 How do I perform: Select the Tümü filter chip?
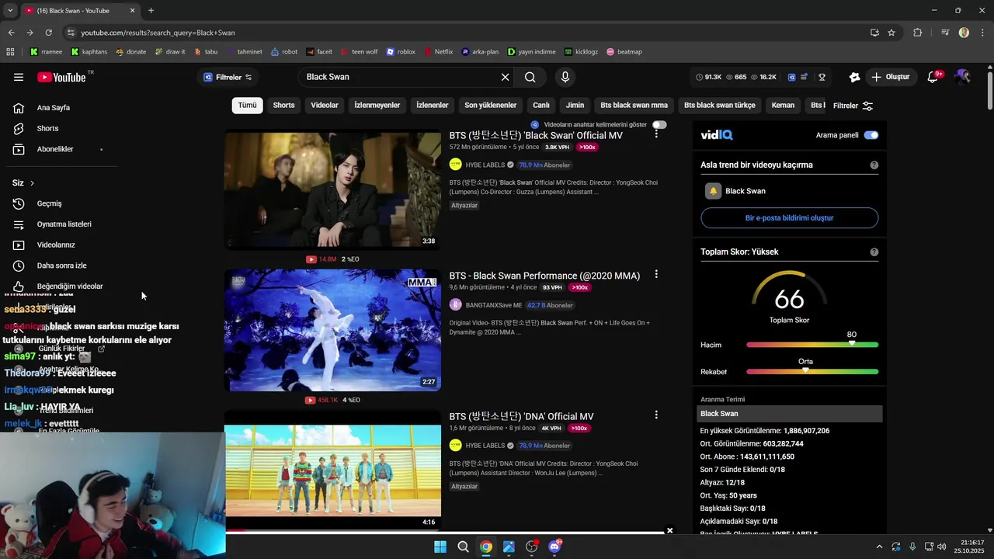tap(247, 106)
